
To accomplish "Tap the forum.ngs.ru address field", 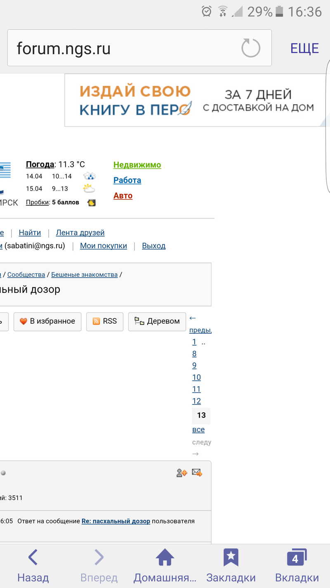I will coord(124,48).
